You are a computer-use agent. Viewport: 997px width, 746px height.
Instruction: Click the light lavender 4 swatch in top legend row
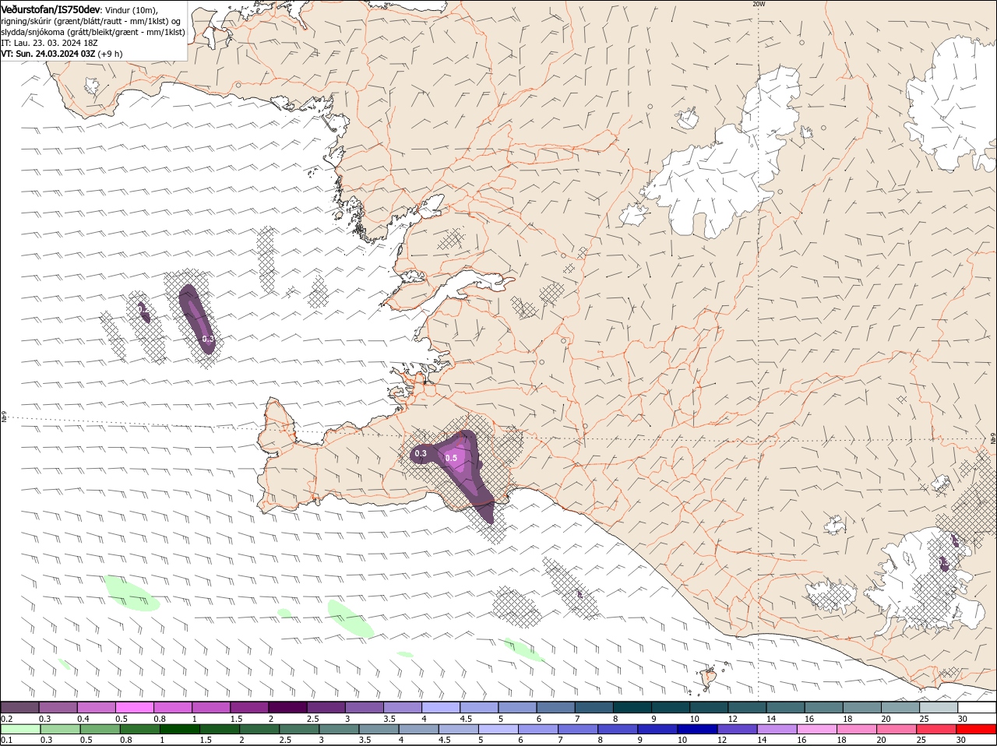tap(442, 706)
